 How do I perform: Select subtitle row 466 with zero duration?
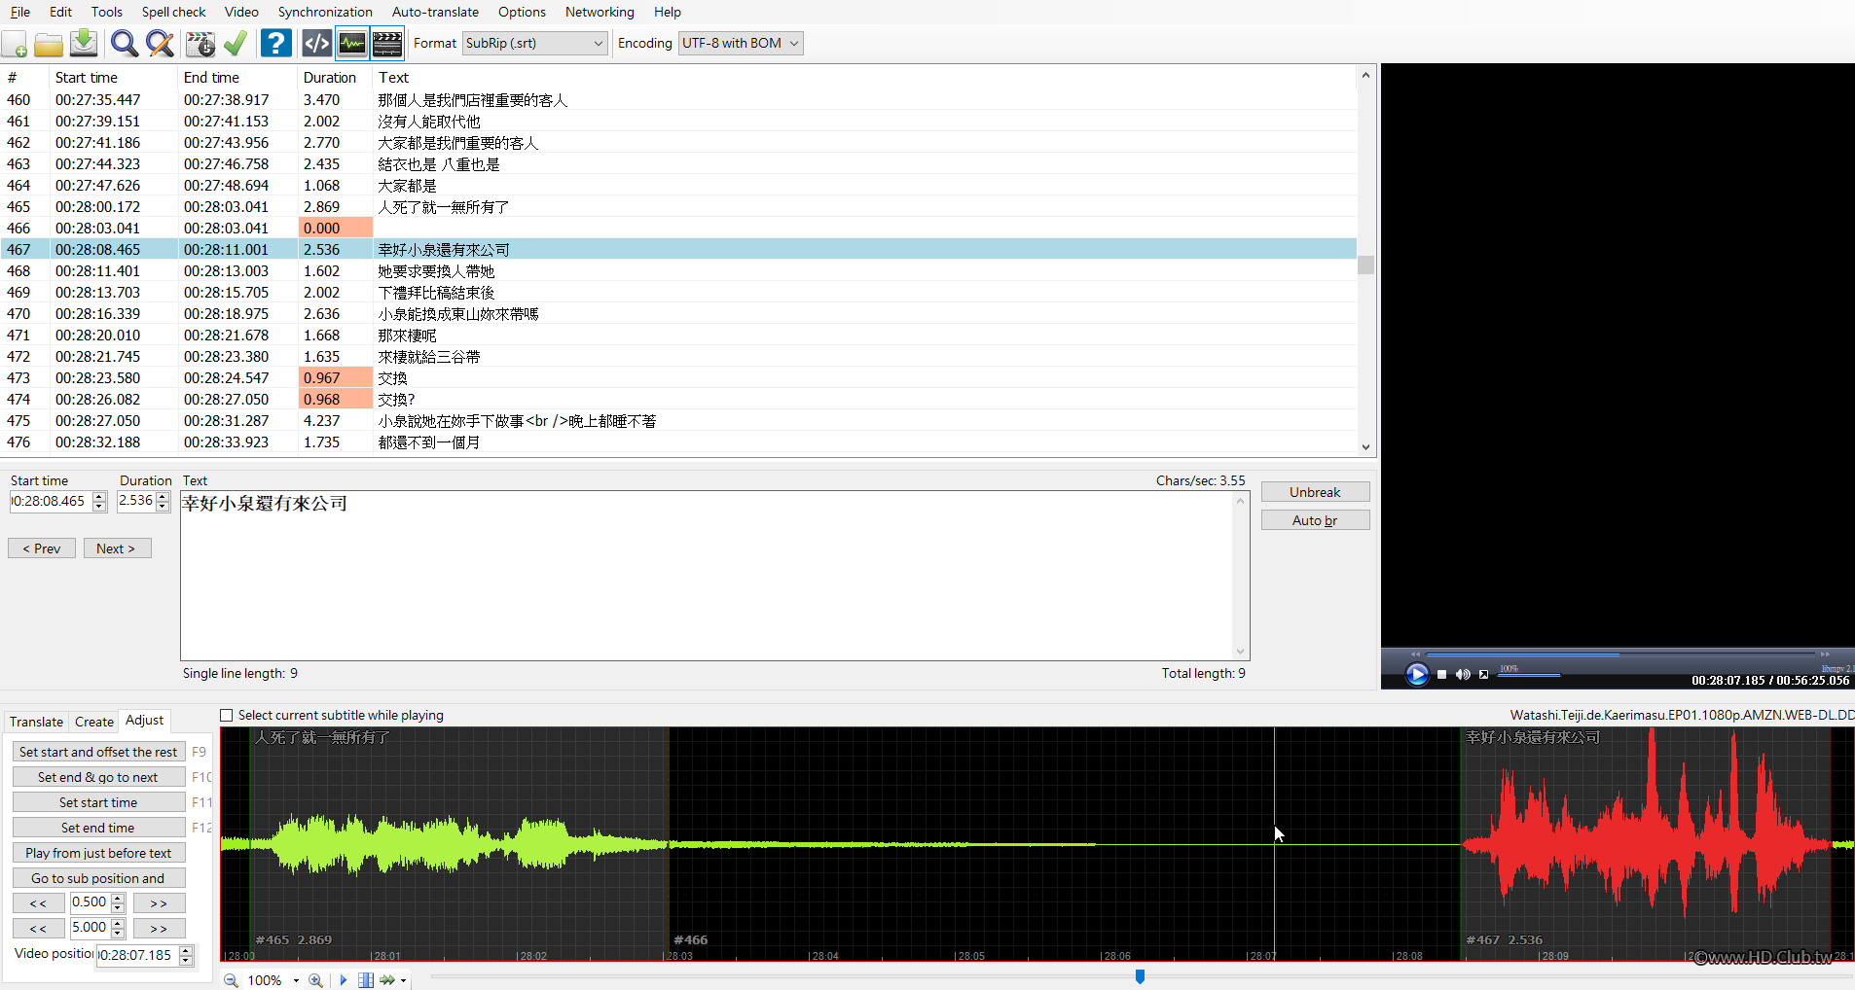pos(679,229)
